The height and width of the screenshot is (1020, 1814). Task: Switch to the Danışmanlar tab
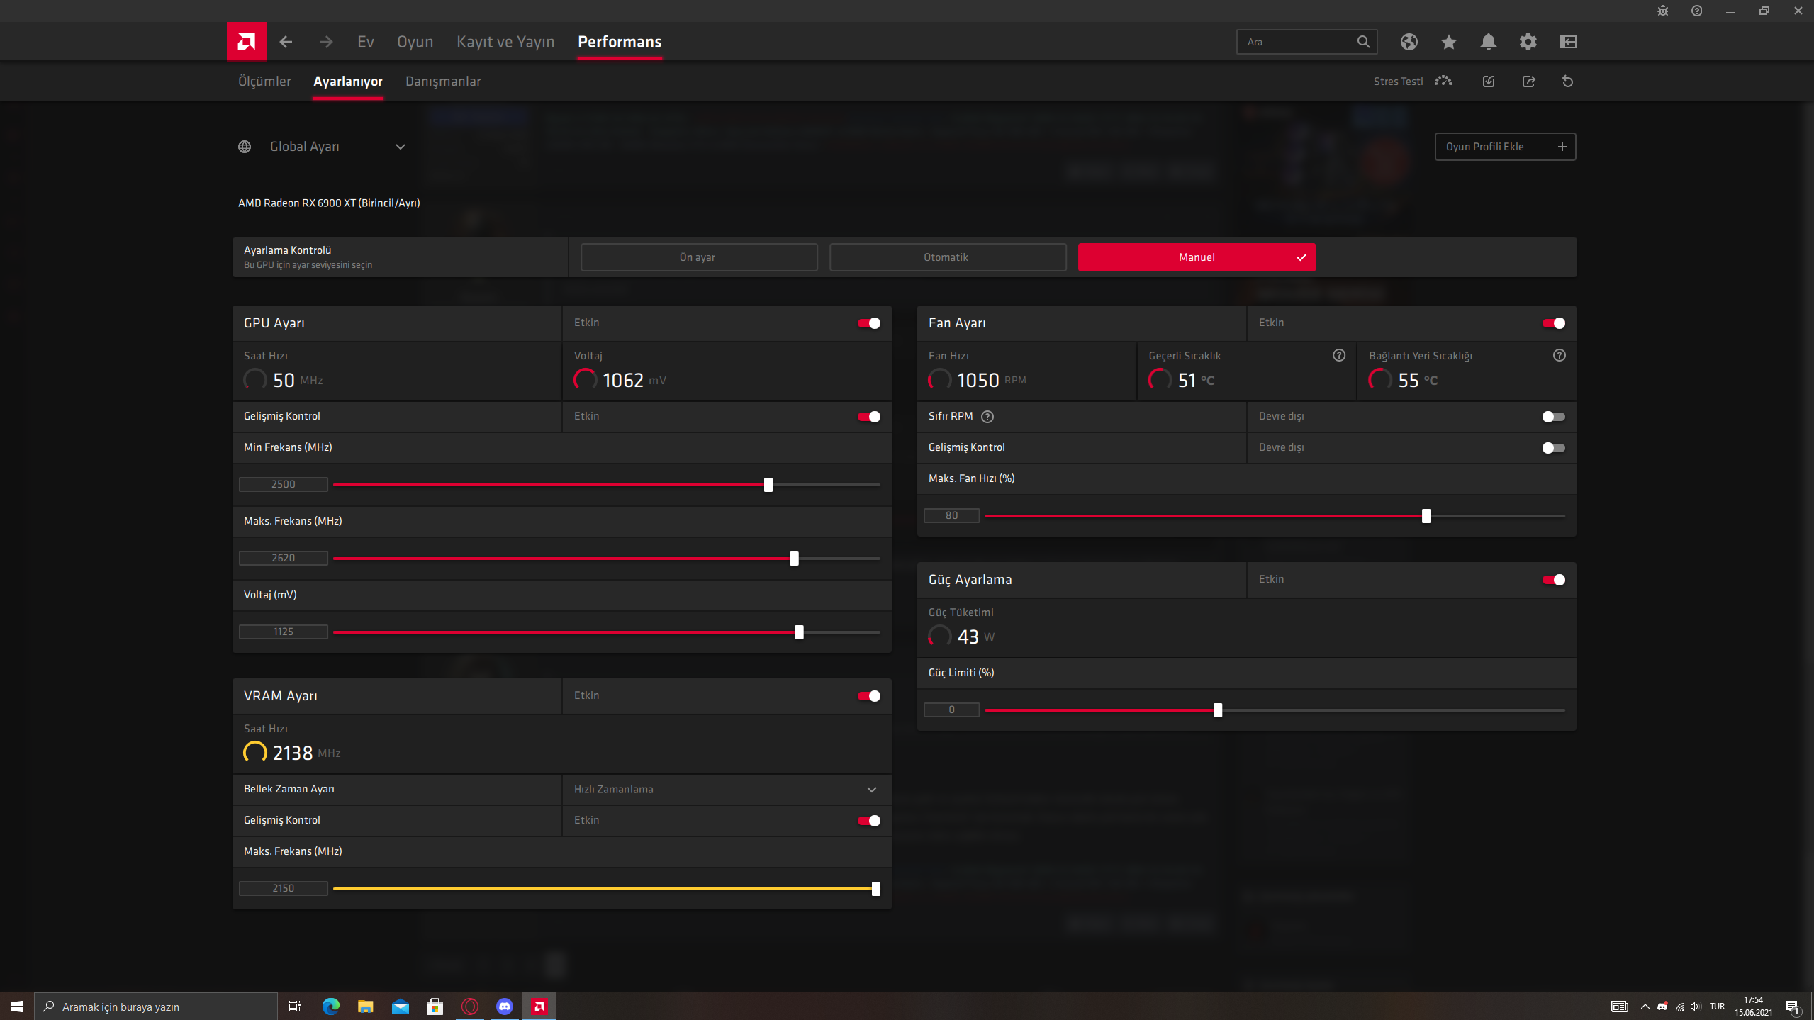442,82
